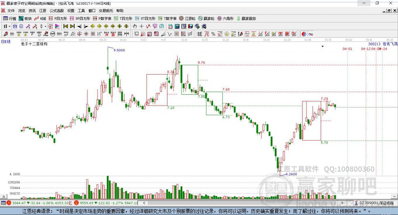Open the 9P四方形 tool
Image resolution: width=398 pixels, height=215 pixels.
click(80, 19)
